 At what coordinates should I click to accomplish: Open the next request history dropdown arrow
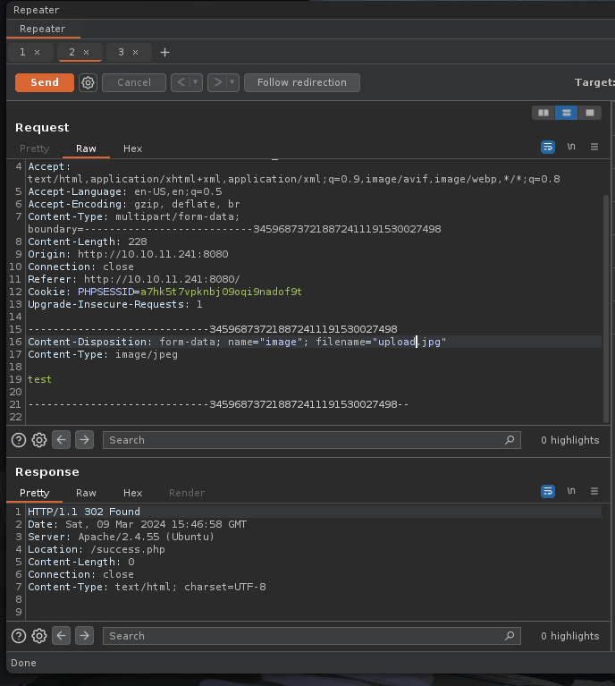[232, 82]
